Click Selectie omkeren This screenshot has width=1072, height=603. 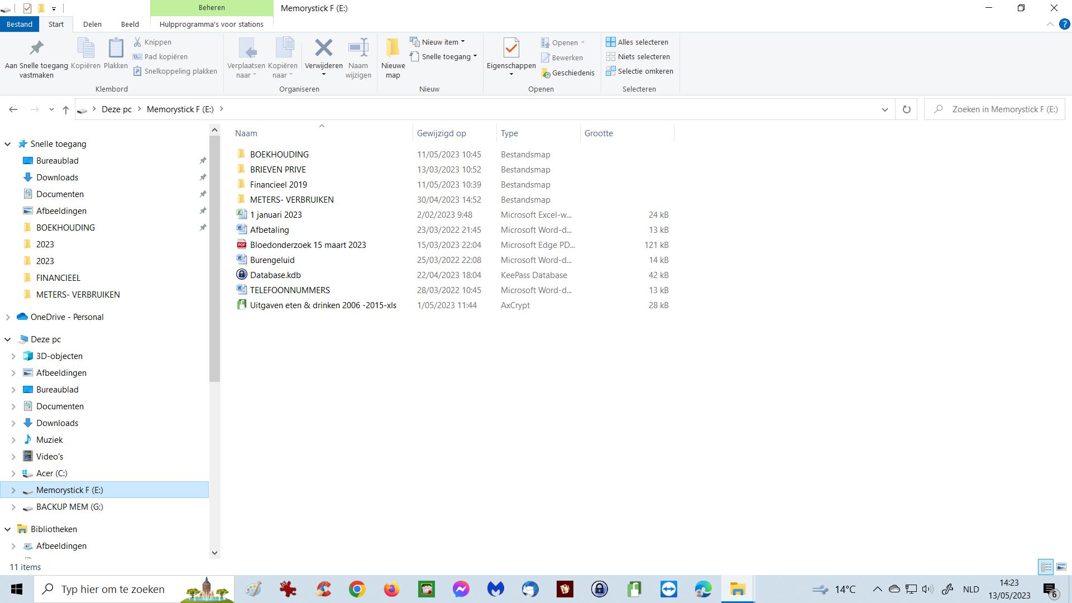pos(639,71)
